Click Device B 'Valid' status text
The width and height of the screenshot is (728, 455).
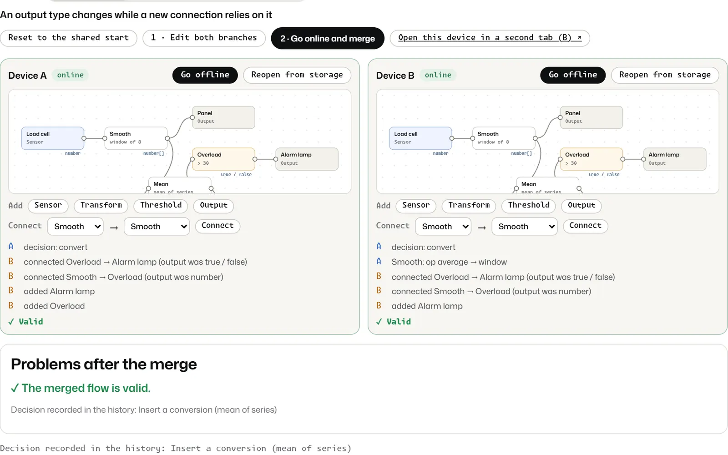(x=394, y=322)
